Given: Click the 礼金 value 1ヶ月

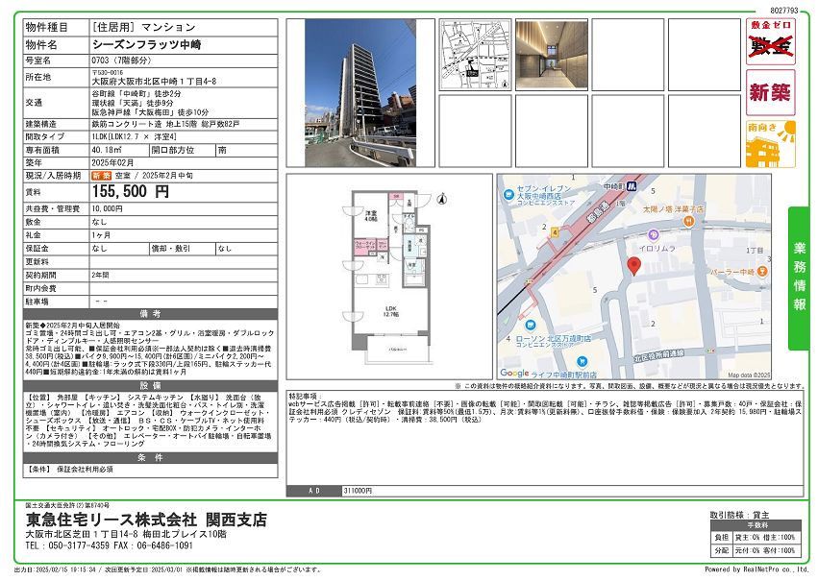Looking at the screenshot, I should click(x=101, y=235).
